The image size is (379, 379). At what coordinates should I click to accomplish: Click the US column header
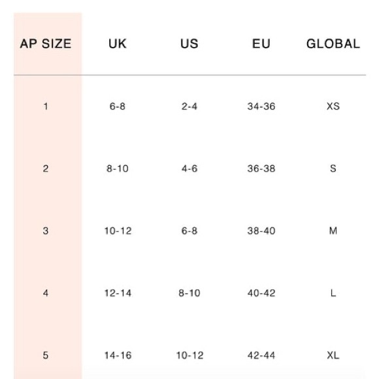189,44
